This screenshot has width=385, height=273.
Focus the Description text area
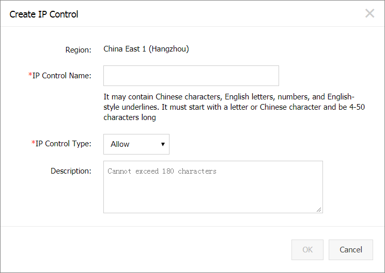pyautogui.click(x=213, y=187)
